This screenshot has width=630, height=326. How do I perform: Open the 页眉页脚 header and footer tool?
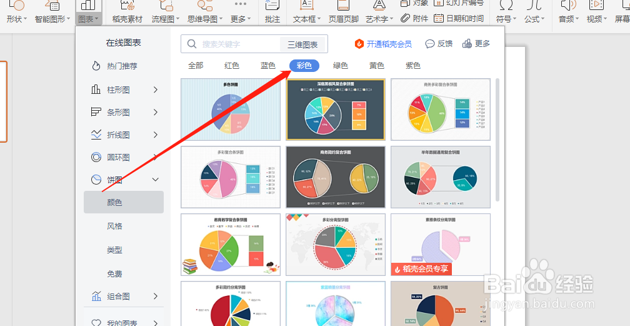coord(344,12)
